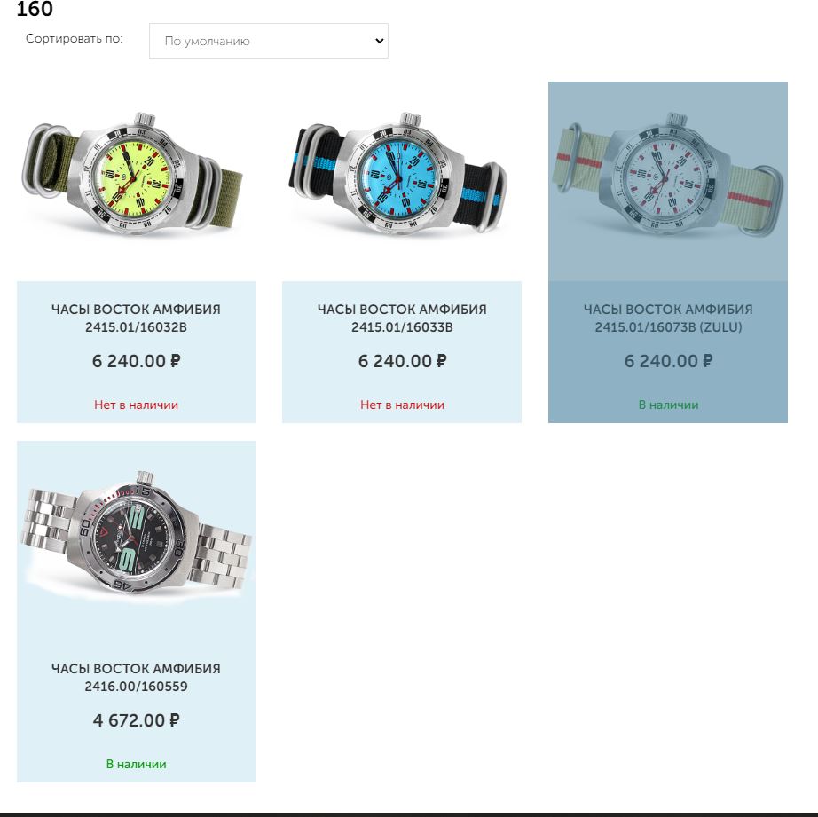Click 'Нет в наличии' under 16033B
The width and height of the screenshot is (818, 817).
click(x=402, y=405)
